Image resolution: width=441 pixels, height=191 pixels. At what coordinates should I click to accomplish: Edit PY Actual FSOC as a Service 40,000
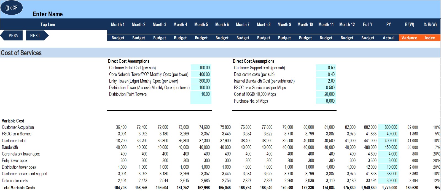tap(388, 134)
